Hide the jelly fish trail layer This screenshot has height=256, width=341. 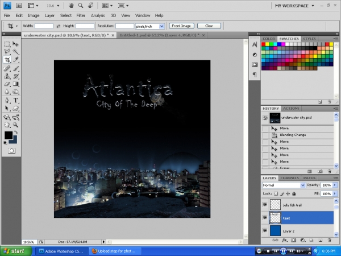(265, 205)
